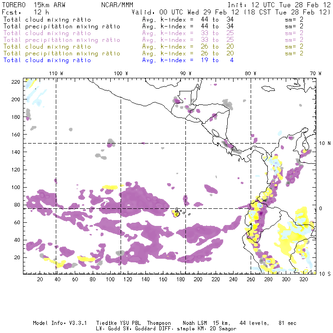Screen dimensions: 333x333
Task: Click the "90 W" longitude label
Action: 186,73
